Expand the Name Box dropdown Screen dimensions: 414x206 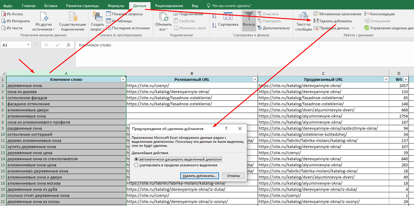(x=29, y=45)
